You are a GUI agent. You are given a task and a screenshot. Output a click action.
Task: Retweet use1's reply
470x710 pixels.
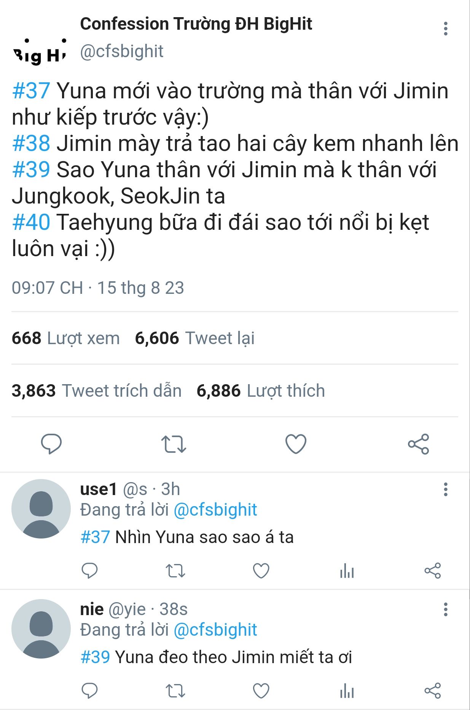pos(175,571)
